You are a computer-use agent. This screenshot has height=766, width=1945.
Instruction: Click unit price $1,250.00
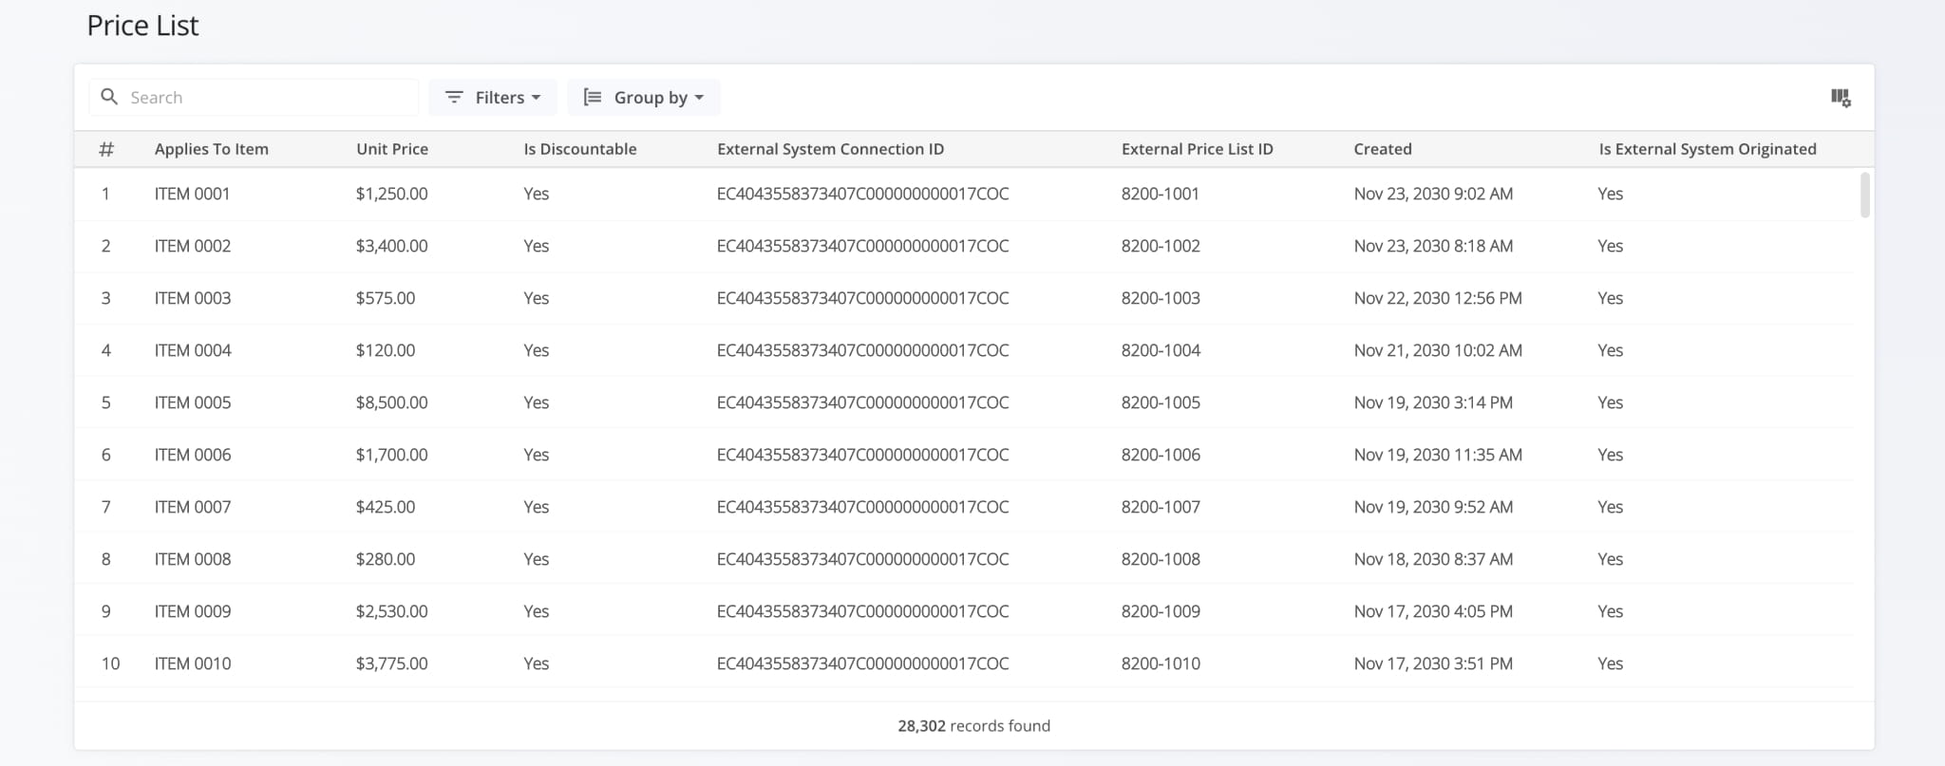[x=391, y=194]
